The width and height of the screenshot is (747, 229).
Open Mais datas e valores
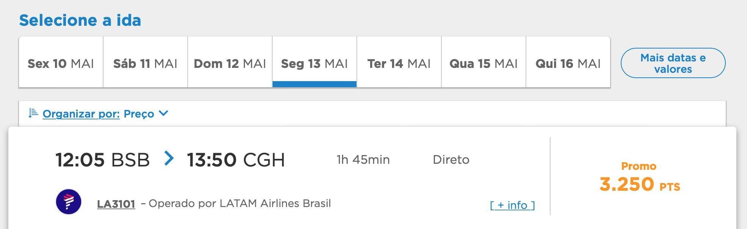pos(673,63)
